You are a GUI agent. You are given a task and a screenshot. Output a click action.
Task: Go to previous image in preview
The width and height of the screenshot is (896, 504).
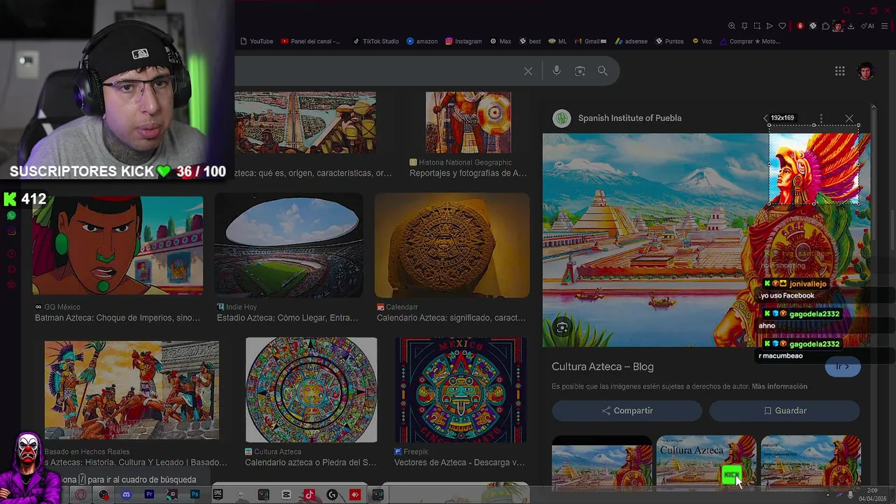[765, 118]
